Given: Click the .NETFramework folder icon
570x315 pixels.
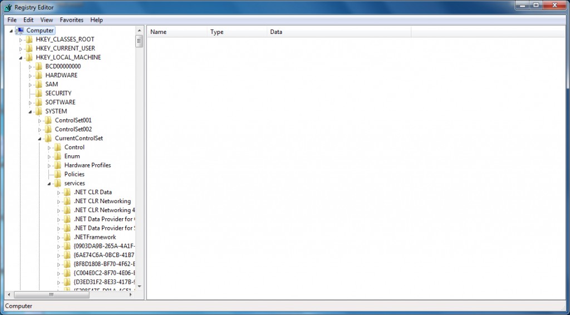Looking at the screenshot, I should click(x=67, y=237).
